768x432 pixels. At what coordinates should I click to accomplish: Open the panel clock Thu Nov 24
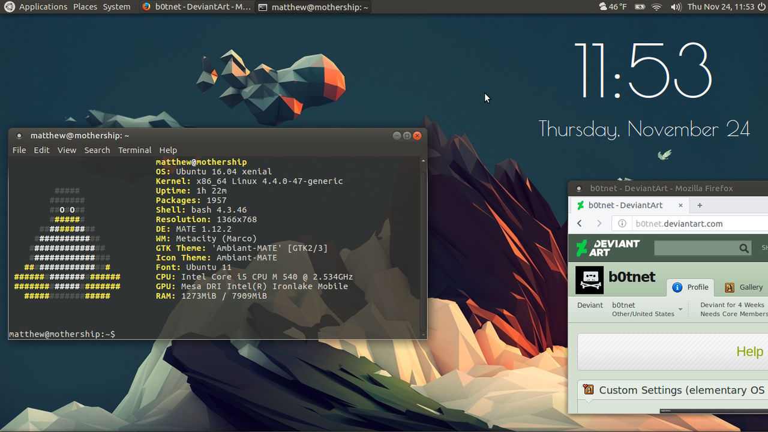tap(721, 7)
